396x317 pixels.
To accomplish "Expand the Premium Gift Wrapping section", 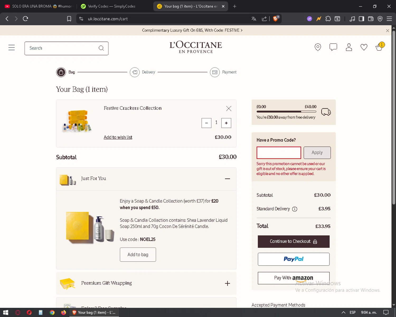I will pos(227,283).
